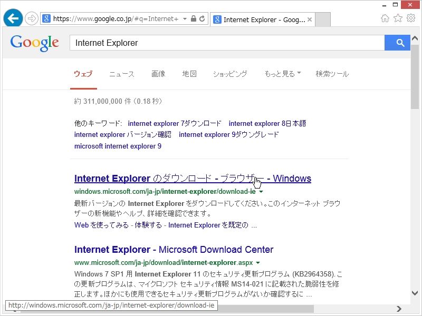422x316 pixels.
Task: Maximize the browser window
Action: 395,5
